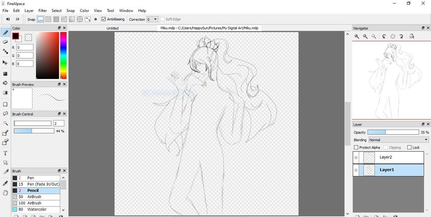The width and height of the screenshot is (431, 217).
Task: Float the Layer panel
Action: pyautogui.click(x=423, y=125)
